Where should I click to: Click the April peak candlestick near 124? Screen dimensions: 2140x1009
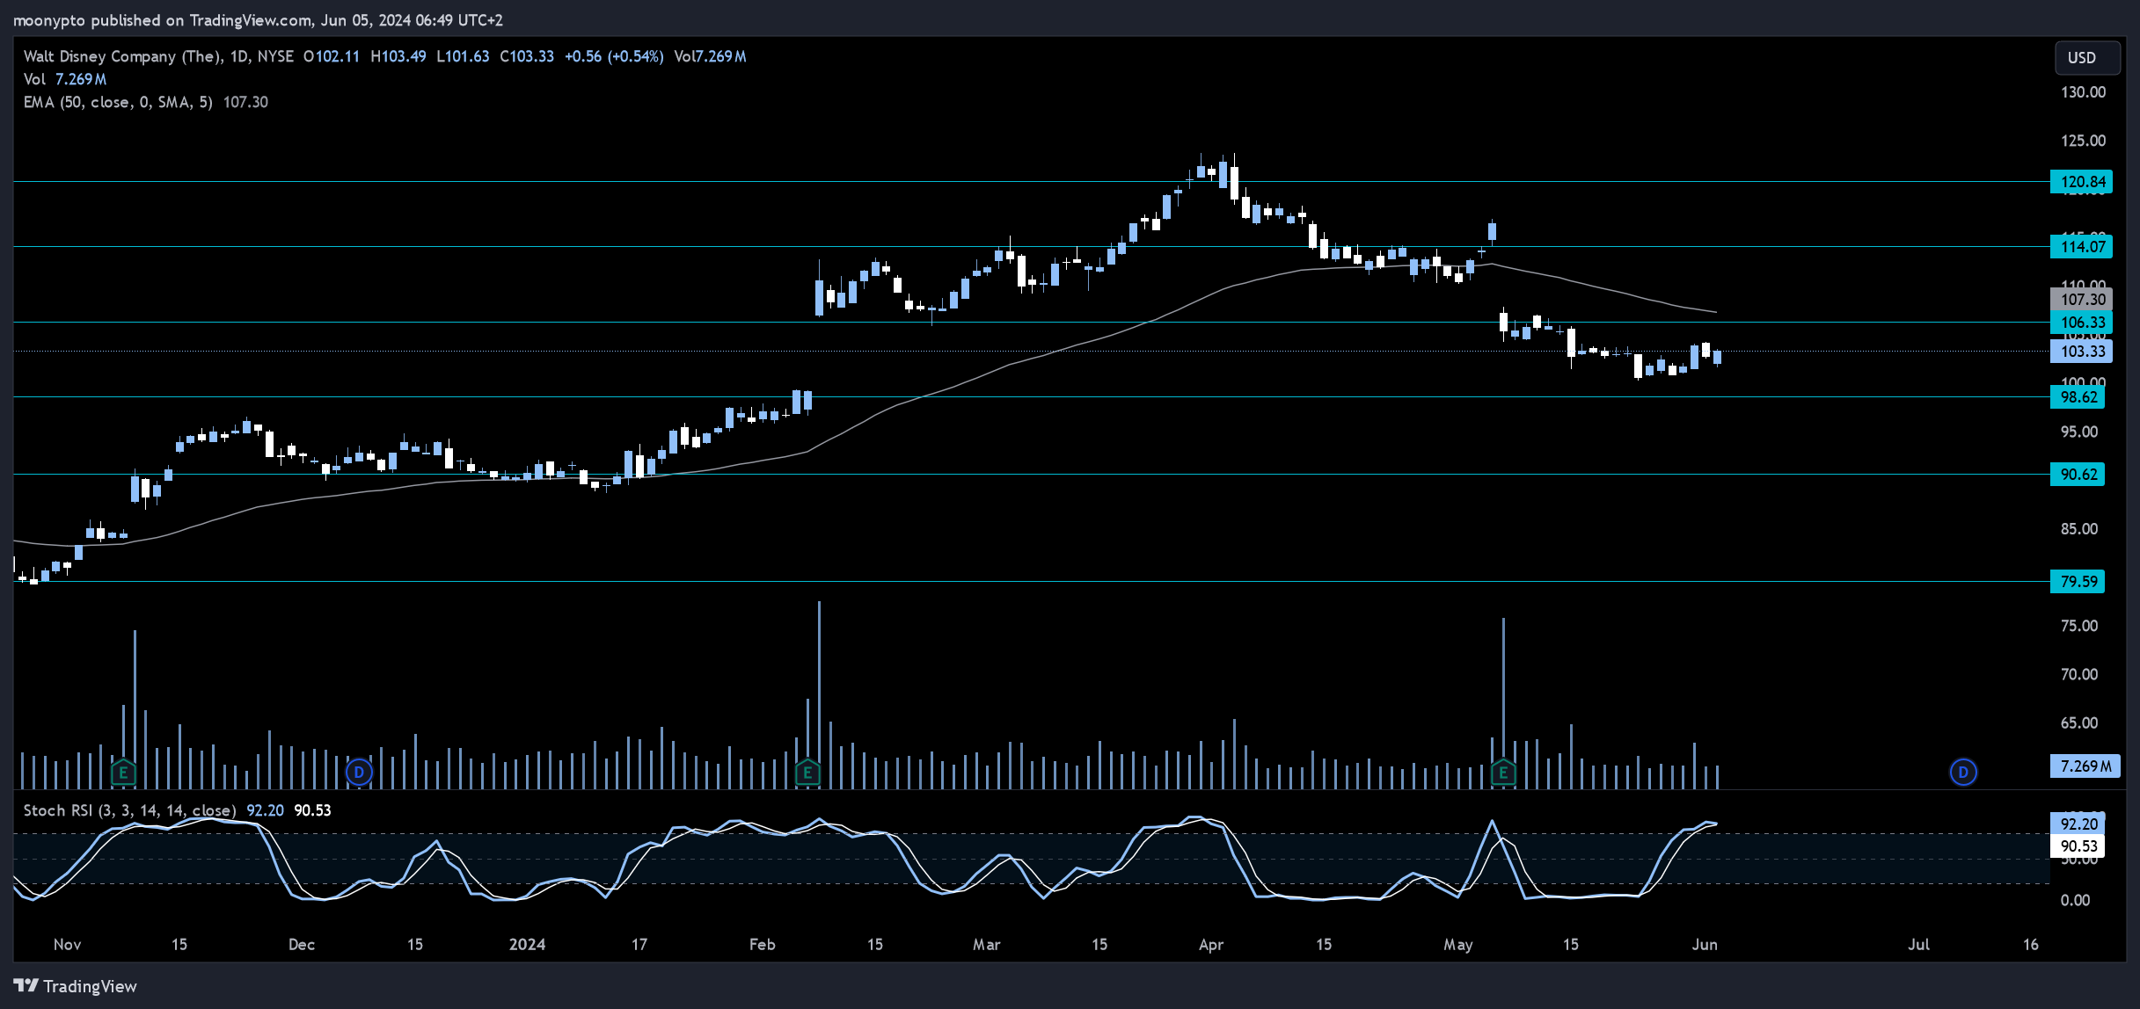tap(1234, 178)
